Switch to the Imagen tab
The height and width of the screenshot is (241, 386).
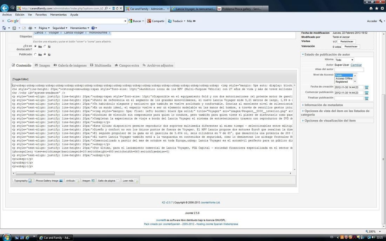pos(42,66)
